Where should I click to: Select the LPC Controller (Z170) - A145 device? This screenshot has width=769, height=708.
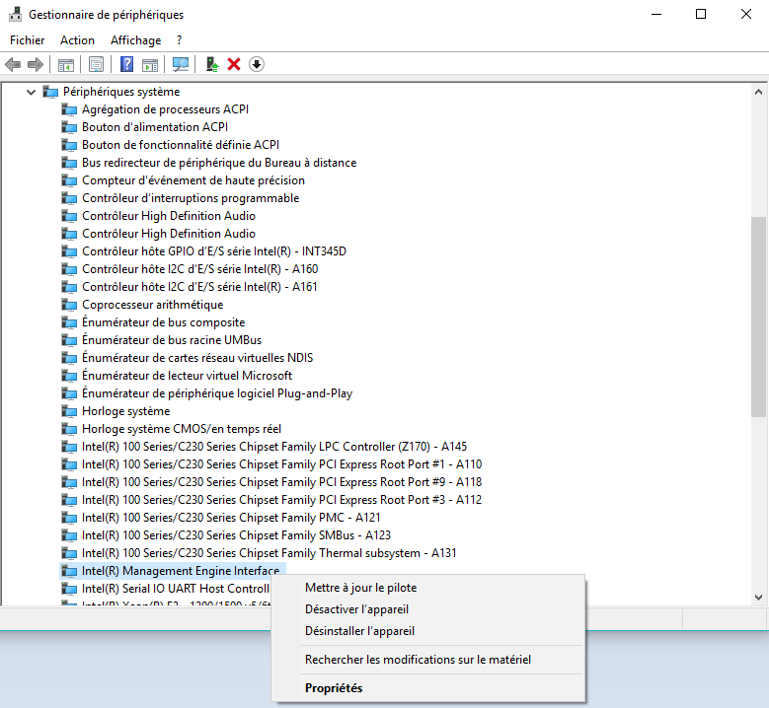tap(274, 447)
